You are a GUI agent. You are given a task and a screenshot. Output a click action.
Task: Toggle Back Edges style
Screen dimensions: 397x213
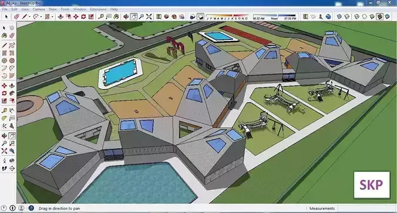tap(347, 16)
